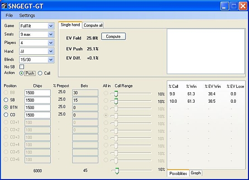Click the 10.0 value in % Call column
Image resolution: width=249 pixels, height=180 pixels.
tap(173, 101)
